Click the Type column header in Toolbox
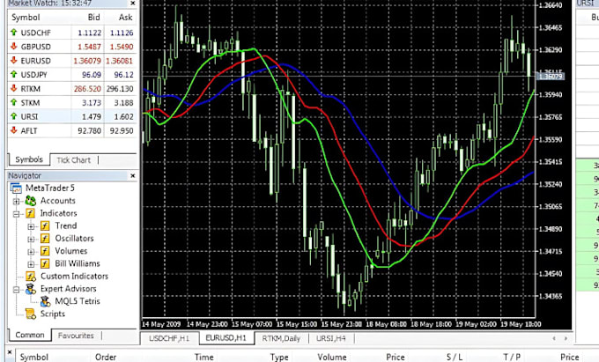599x362 pixels. point(279,357)
